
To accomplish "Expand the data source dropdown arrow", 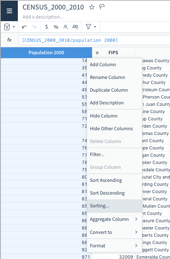I will 14,27.
